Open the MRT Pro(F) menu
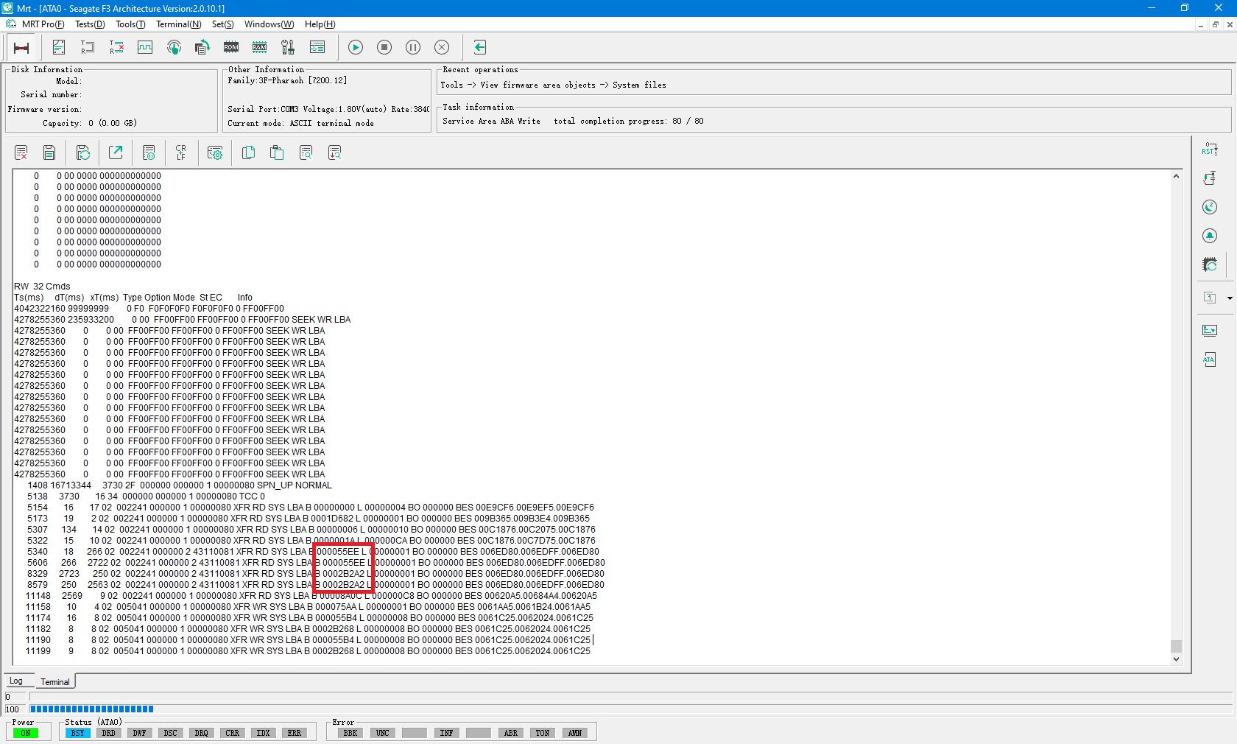This screenshot has height=744, width=1237. (x=43, y=24)
